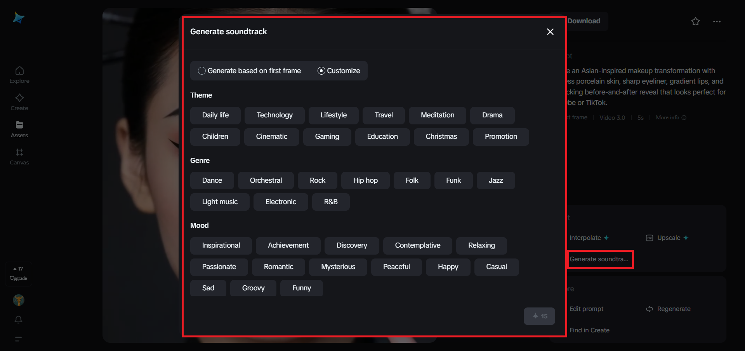Open the Create section icon
The height and width of the screenshot is (351, 745).
pyautogui.click(x=19, y=98)
